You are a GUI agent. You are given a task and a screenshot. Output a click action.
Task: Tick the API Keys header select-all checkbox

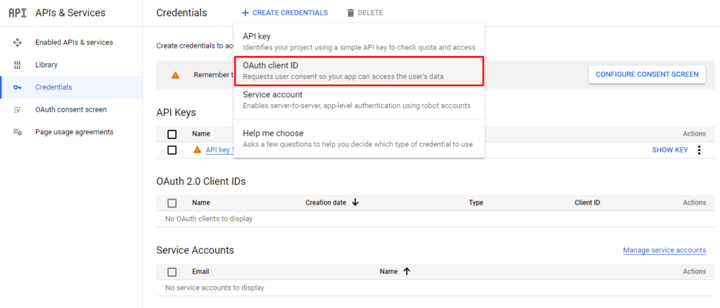click(x=172, y=134)
